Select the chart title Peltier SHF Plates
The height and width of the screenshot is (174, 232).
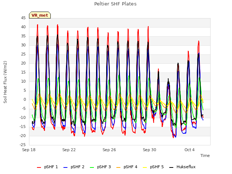click(x=115, y=4)
